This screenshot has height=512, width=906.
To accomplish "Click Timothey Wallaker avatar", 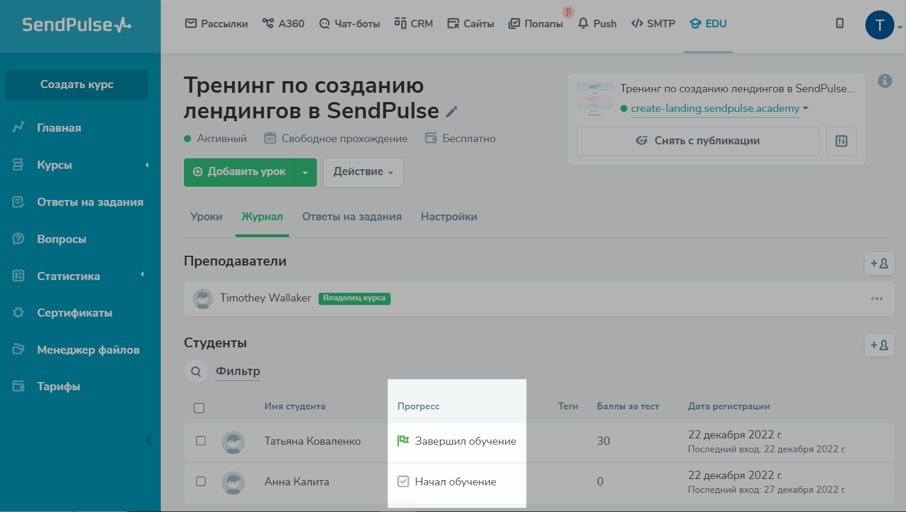I will point(203,299).
